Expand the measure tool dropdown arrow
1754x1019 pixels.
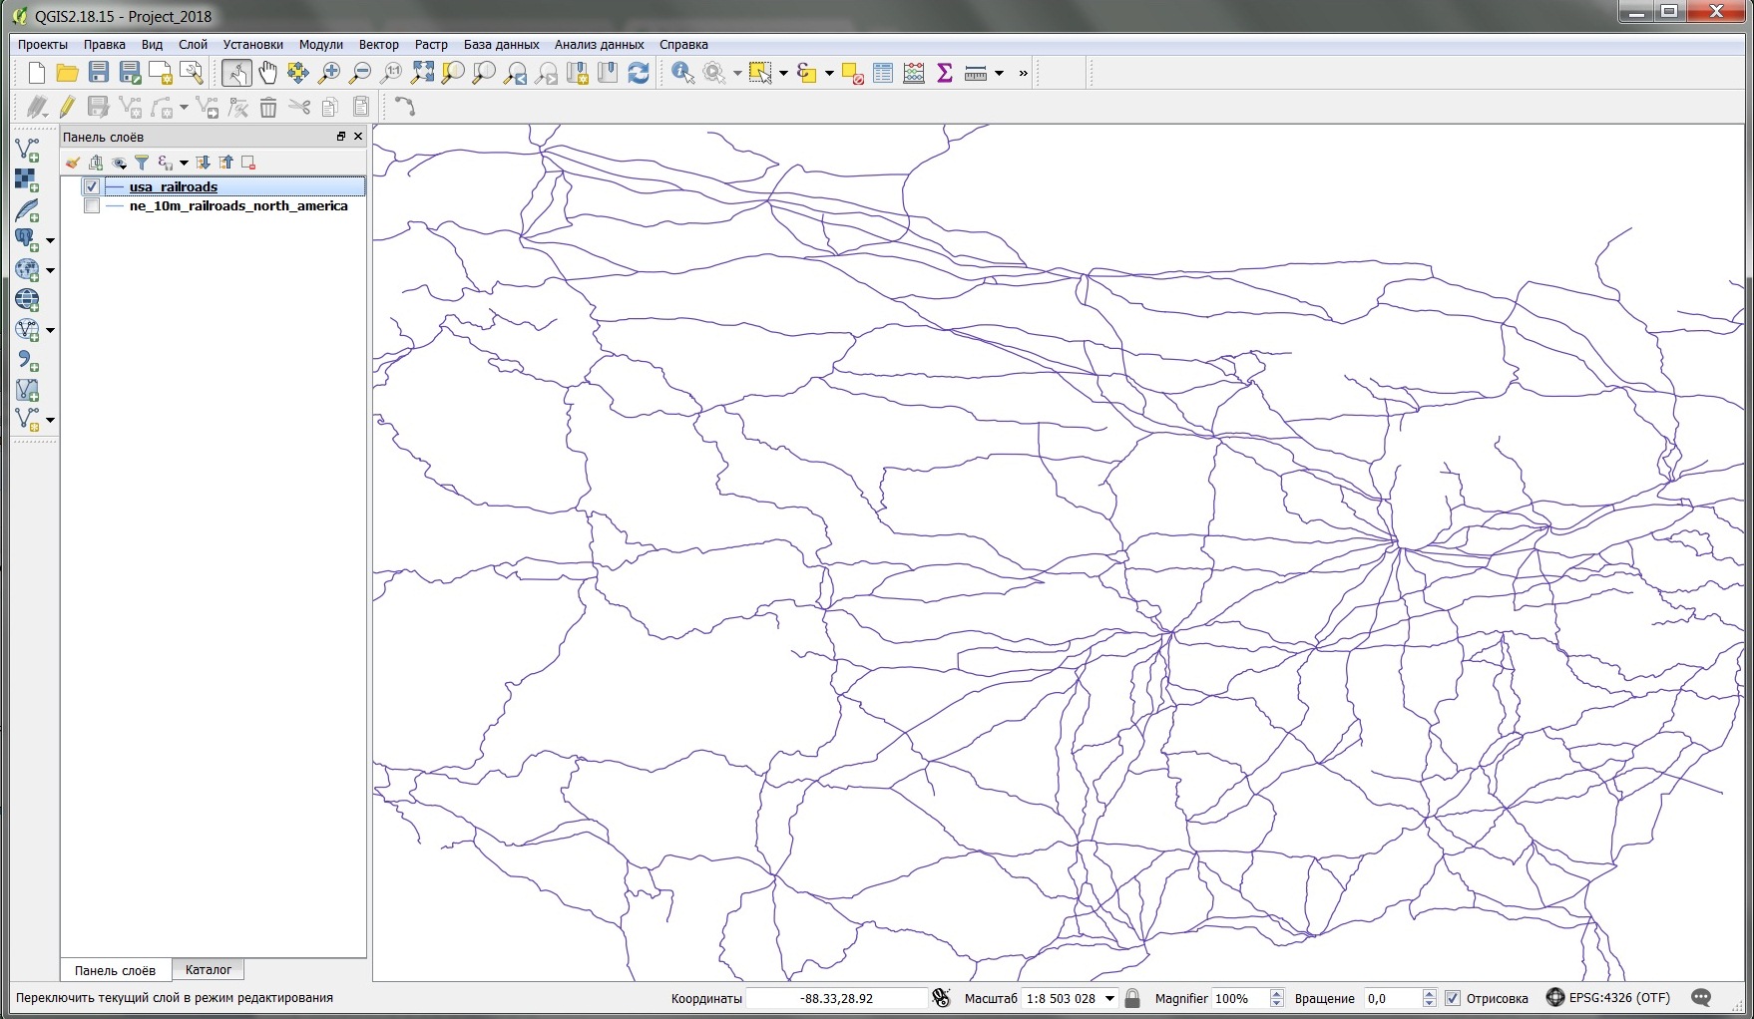click(999, 73)
